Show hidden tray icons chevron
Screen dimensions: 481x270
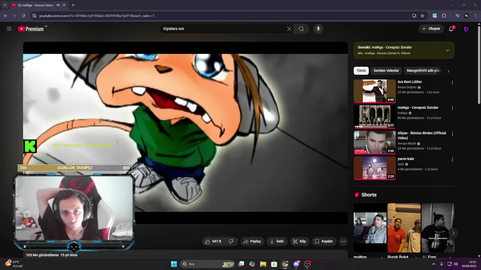433,264
